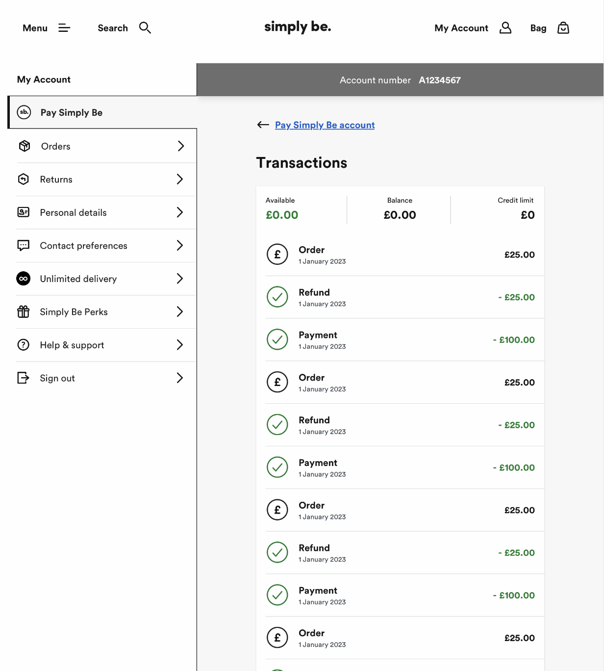
Task: Expand the Unlimited delivery chevron
Action: point(180,279)
